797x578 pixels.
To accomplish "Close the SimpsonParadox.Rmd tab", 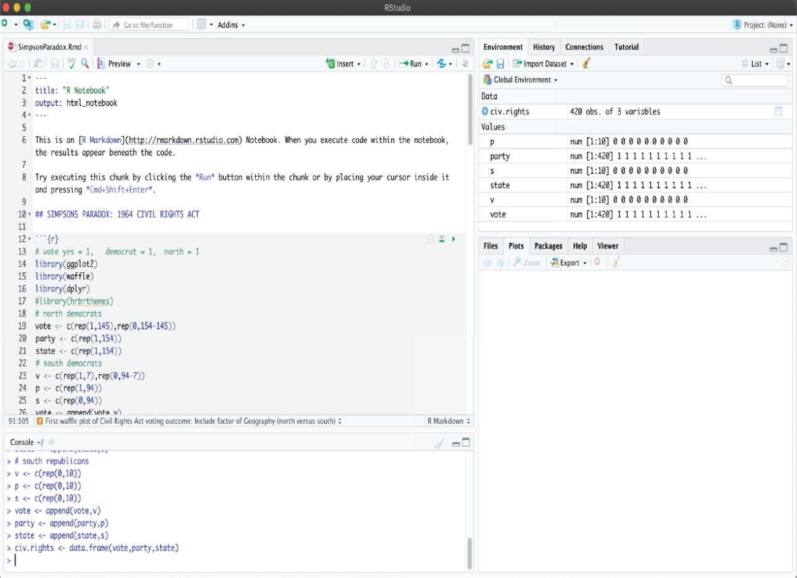I will pos(86,47).
